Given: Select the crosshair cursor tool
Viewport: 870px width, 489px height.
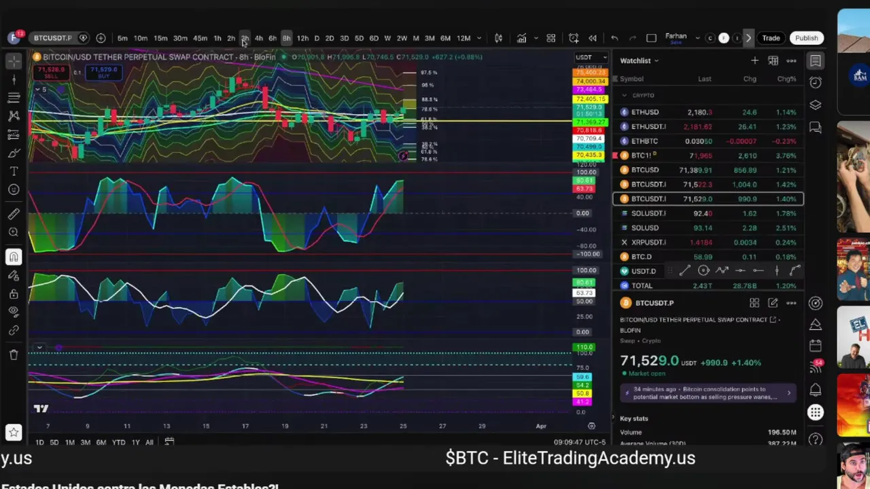Looking at the screenshot, I should pos(14,61).
